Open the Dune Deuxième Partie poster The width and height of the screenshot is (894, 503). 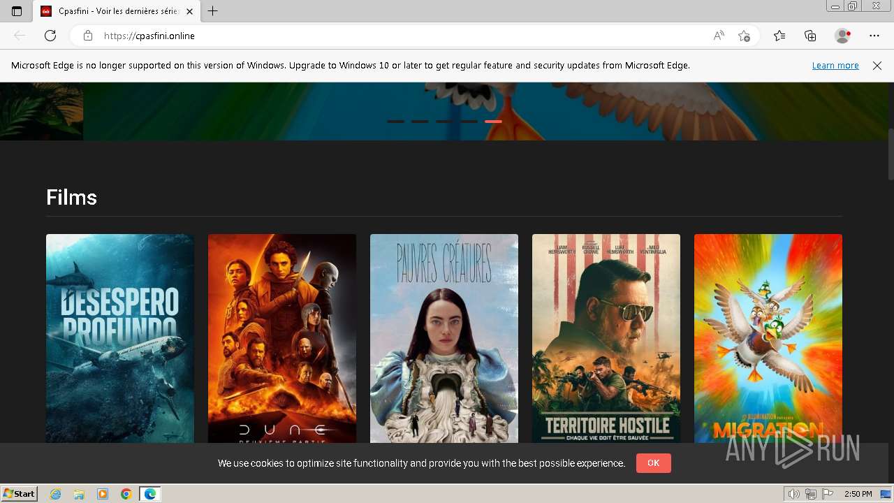[x=282, y=338]
